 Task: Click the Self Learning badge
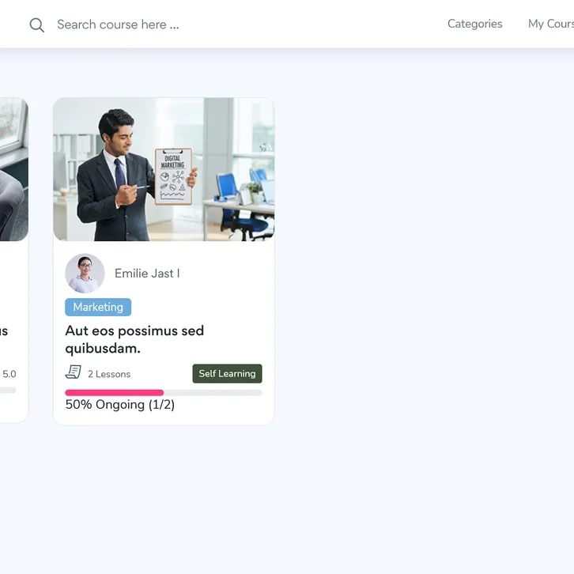[x=227, y=373]
